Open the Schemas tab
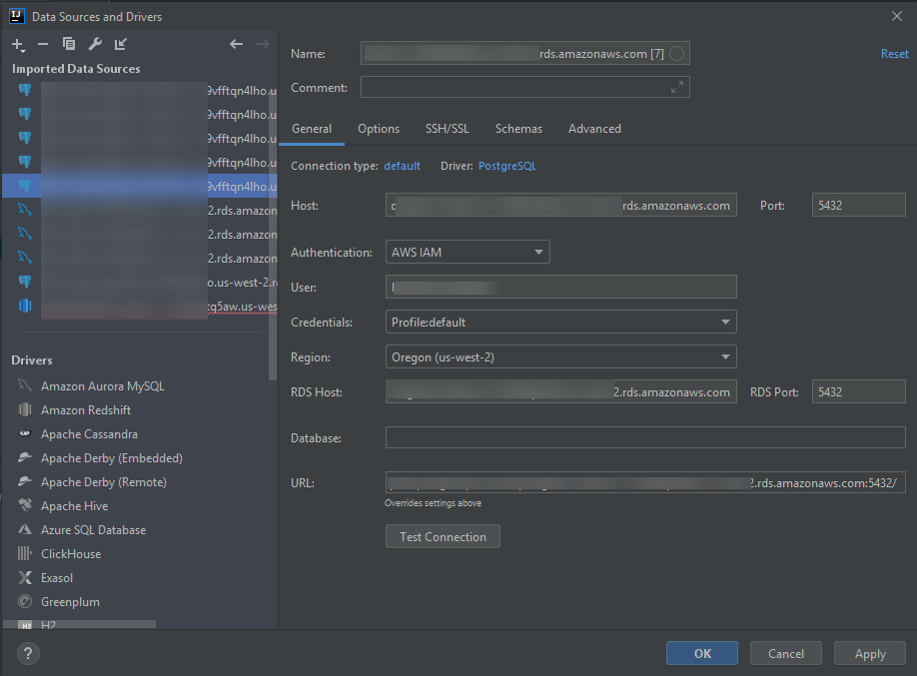This screenshot has width=917, height=676. click(x=518, y=128)
